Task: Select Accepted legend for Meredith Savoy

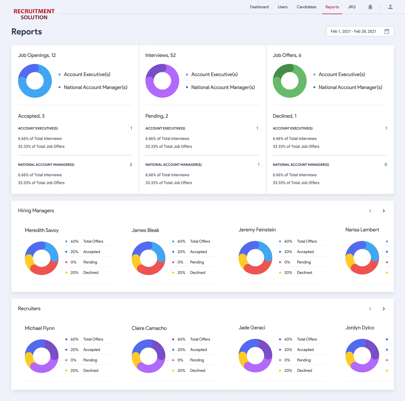Action: [x=83, y=252]
